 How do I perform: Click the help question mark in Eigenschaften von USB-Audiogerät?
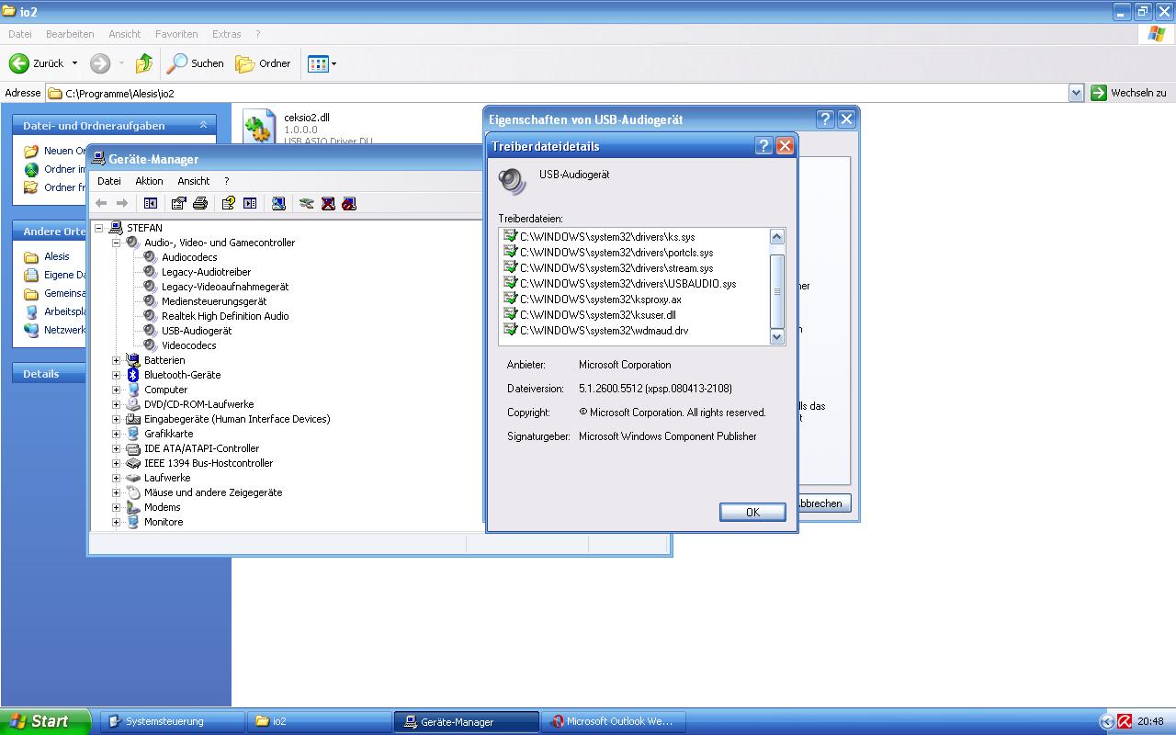click(x=825, y=119)
